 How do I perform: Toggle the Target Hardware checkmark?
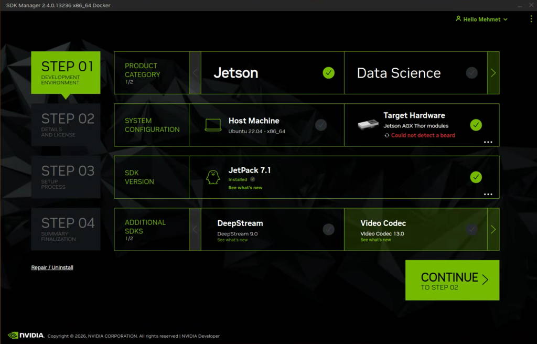click(x=476, y=125)
